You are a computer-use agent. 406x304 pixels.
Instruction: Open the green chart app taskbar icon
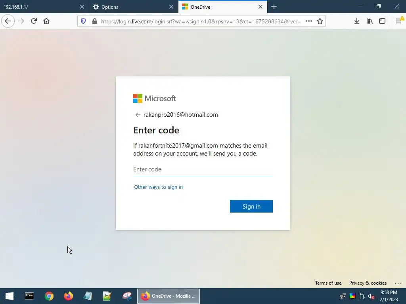pyautogui.click(x=107, y=296)
